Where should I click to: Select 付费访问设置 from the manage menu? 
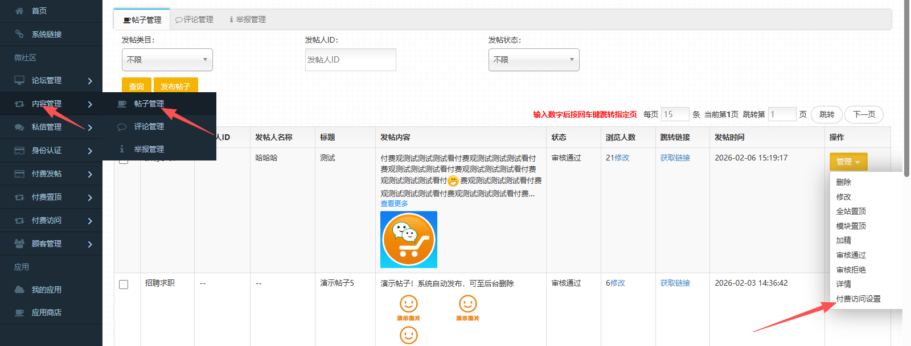pyautogui.click(x=858, y=299)
